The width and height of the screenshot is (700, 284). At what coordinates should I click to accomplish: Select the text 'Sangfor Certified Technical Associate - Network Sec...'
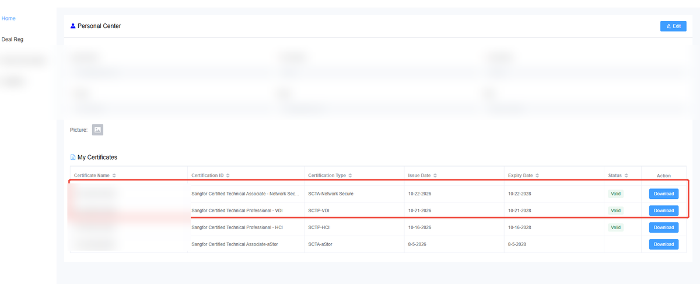point(246,194)
